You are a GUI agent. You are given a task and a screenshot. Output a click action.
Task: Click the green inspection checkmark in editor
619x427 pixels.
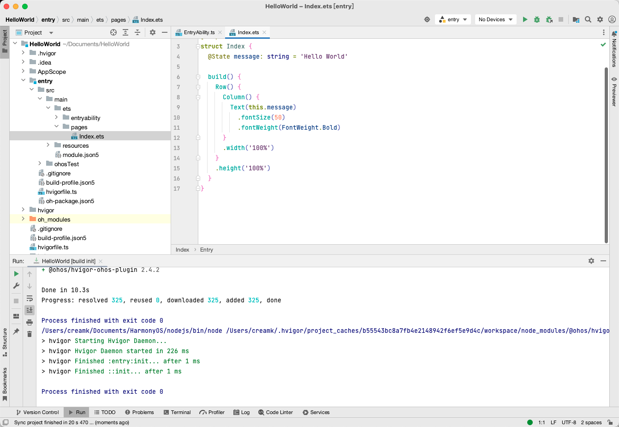[x=603, y=45]
